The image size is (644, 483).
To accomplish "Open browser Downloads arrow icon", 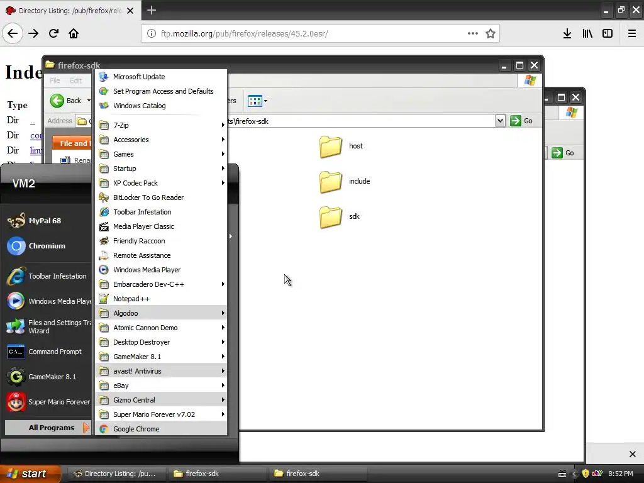I will pos(567,34).
